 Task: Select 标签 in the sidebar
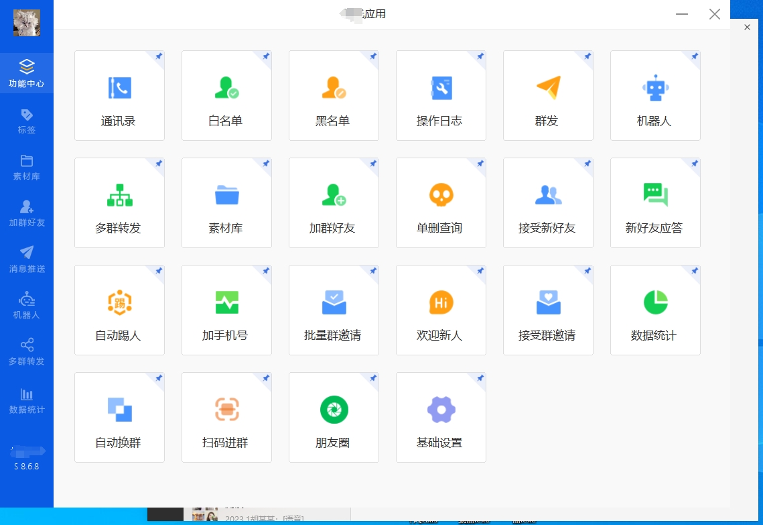click(27, 121)
